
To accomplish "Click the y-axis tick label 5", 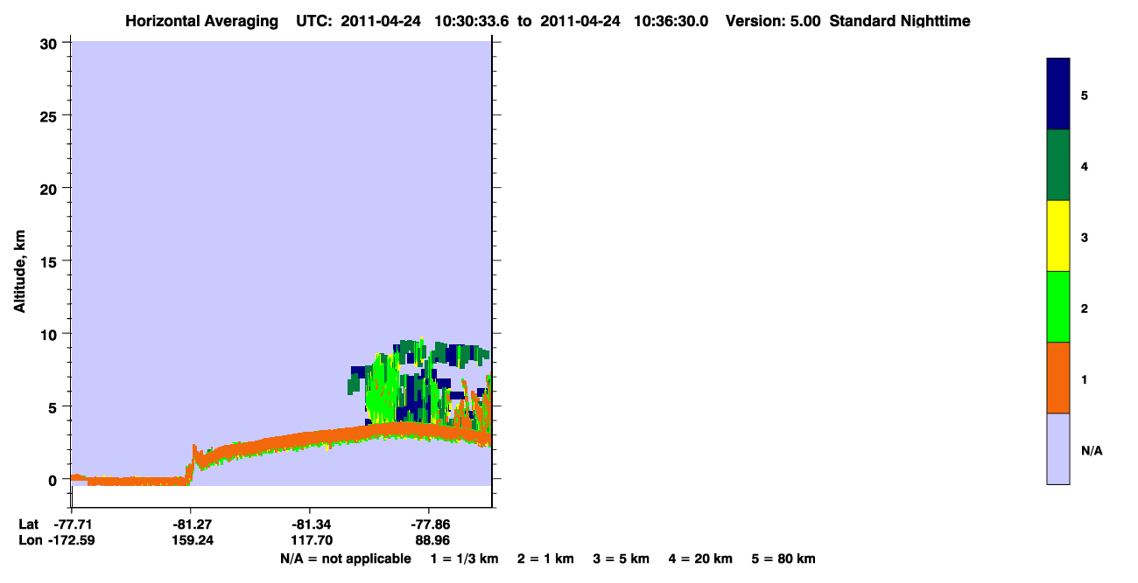I will click(54, 406).
